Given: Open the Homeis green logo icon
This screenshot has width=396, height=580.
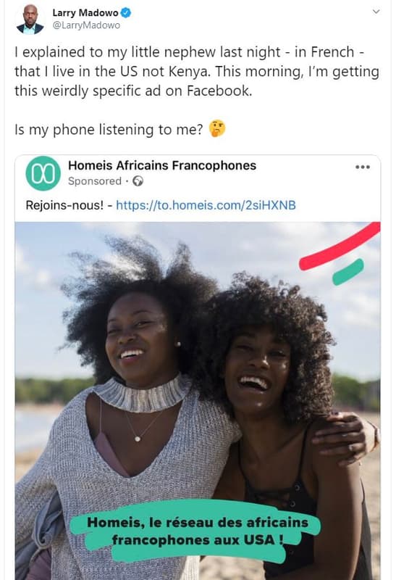Looking at the screenshot, I should 43,173.
